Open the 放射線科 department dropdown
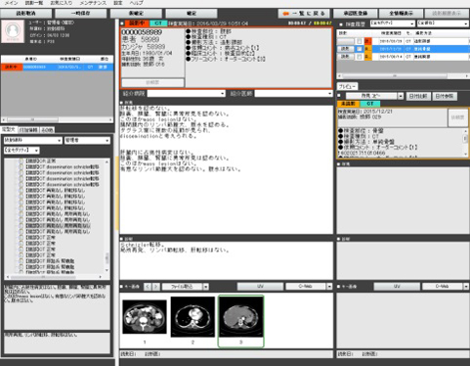470x366 pixels. pos(32,140)
